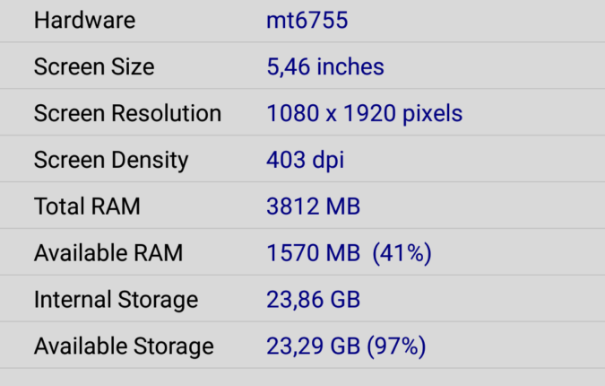
Task: Click the (41%) RAM percentage
Action: point(403,253)
